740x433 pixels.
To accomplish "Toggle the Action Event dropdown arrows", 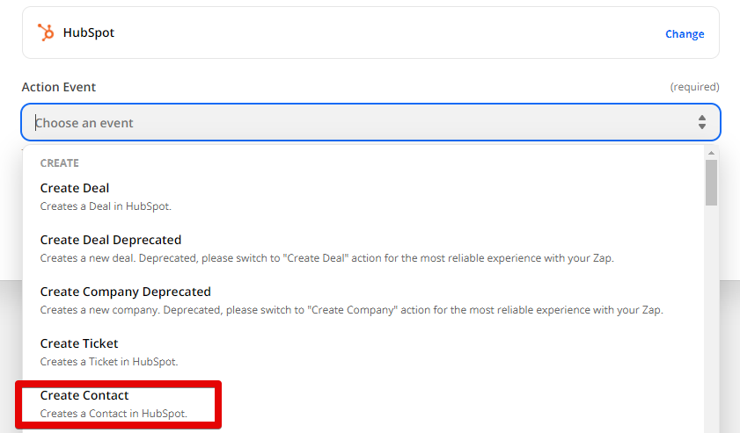I will (x=702, y=122).
